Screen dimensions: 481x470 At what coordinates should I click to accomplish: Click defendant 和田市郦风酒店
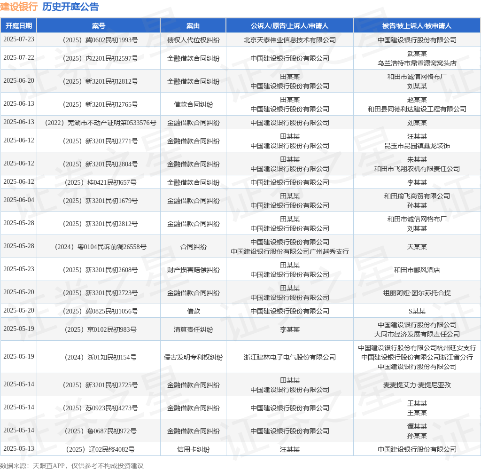click(417, 270)
